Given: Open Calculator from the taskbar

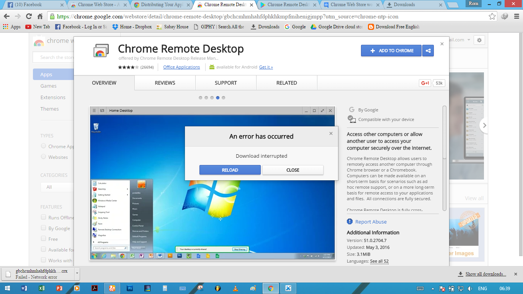Looking at the screenshot, I should (165, 288).
